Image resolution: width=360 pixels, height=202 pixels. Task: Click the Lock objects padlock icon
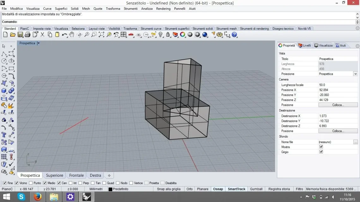tap(168, 35)
